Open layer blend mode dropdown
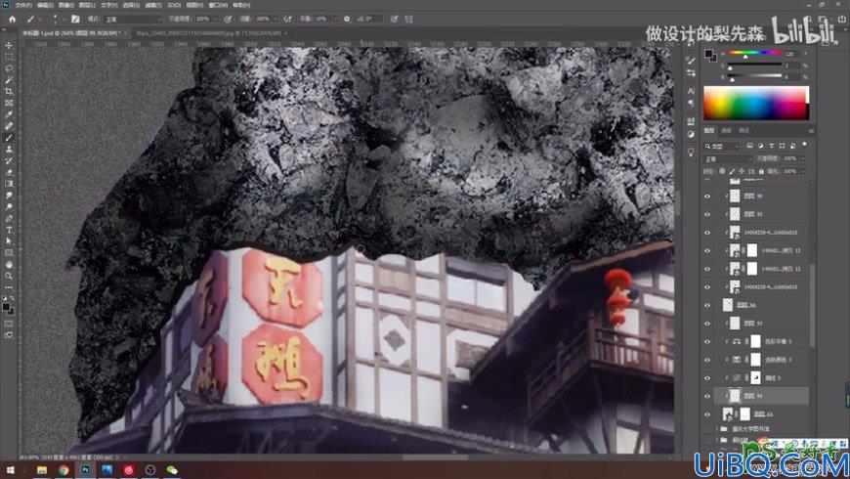 coord(728,159)
